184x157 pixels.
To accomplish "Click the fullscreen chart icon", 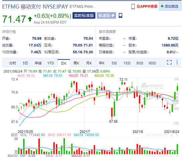I will click(169, 62).
